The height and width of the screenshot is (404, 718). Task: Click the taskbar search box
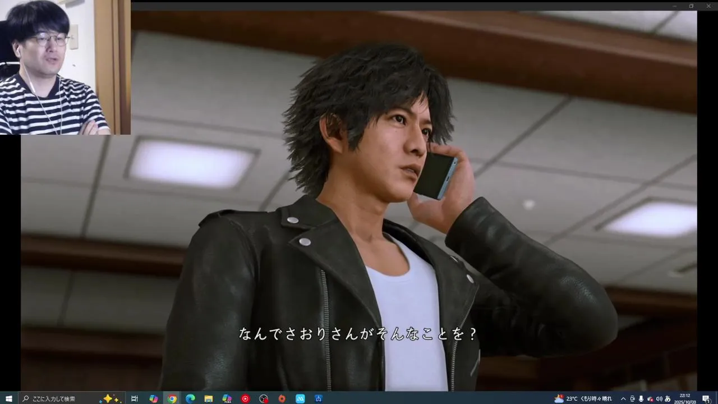pyautogui.click(x=72, y=398)
